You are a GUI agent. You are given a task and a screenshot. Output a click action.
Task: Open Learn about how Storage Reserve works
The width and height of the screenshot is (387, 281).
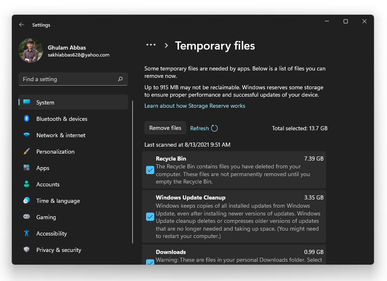(x=195, y=106)
